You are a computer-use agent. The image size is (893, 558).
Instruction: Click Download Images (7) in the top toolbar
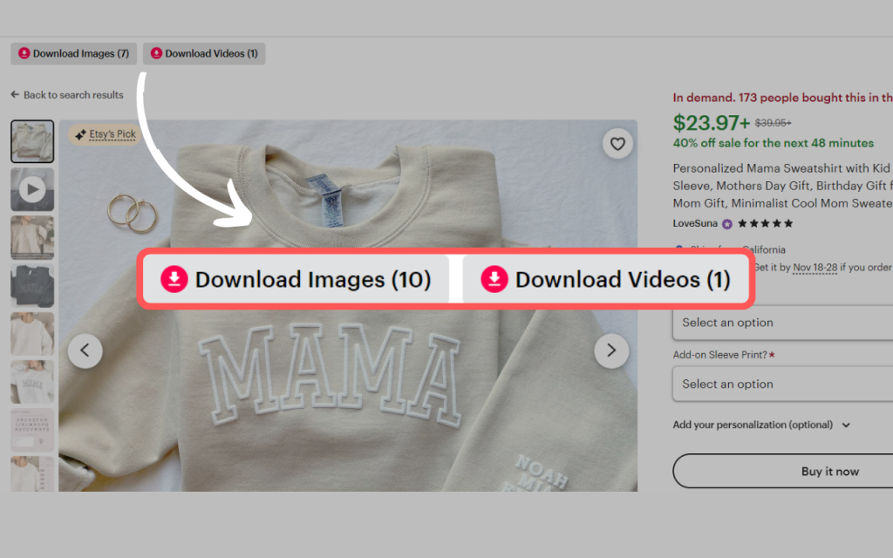tap(73, 53)
